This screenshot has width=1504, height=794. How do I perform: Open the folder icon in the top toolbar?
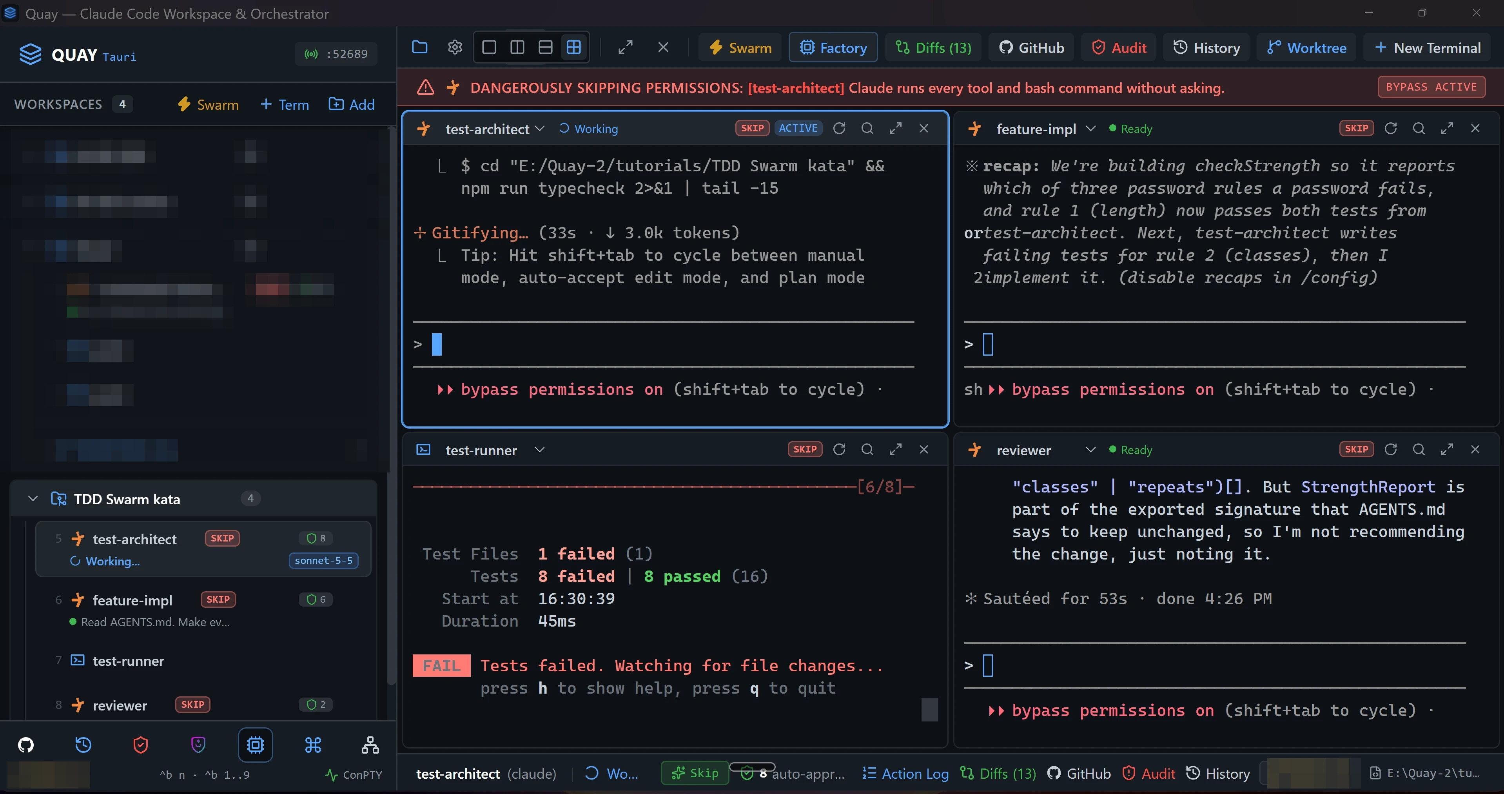click(x=420, y=47)
